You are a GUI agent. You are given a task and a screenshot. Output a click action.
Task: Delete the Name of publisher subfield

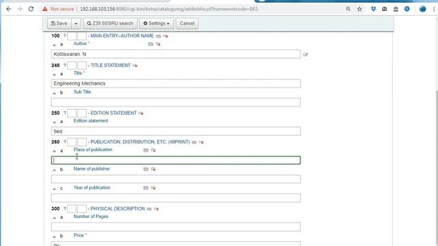tap(153, 169)
